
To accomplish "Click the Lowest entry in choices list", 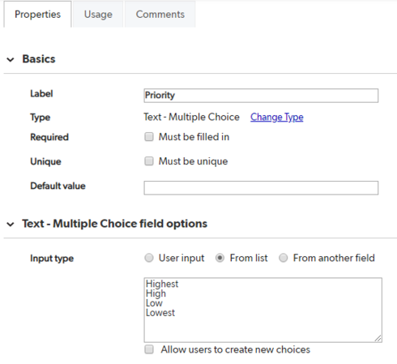I will [x=160, y=313].
